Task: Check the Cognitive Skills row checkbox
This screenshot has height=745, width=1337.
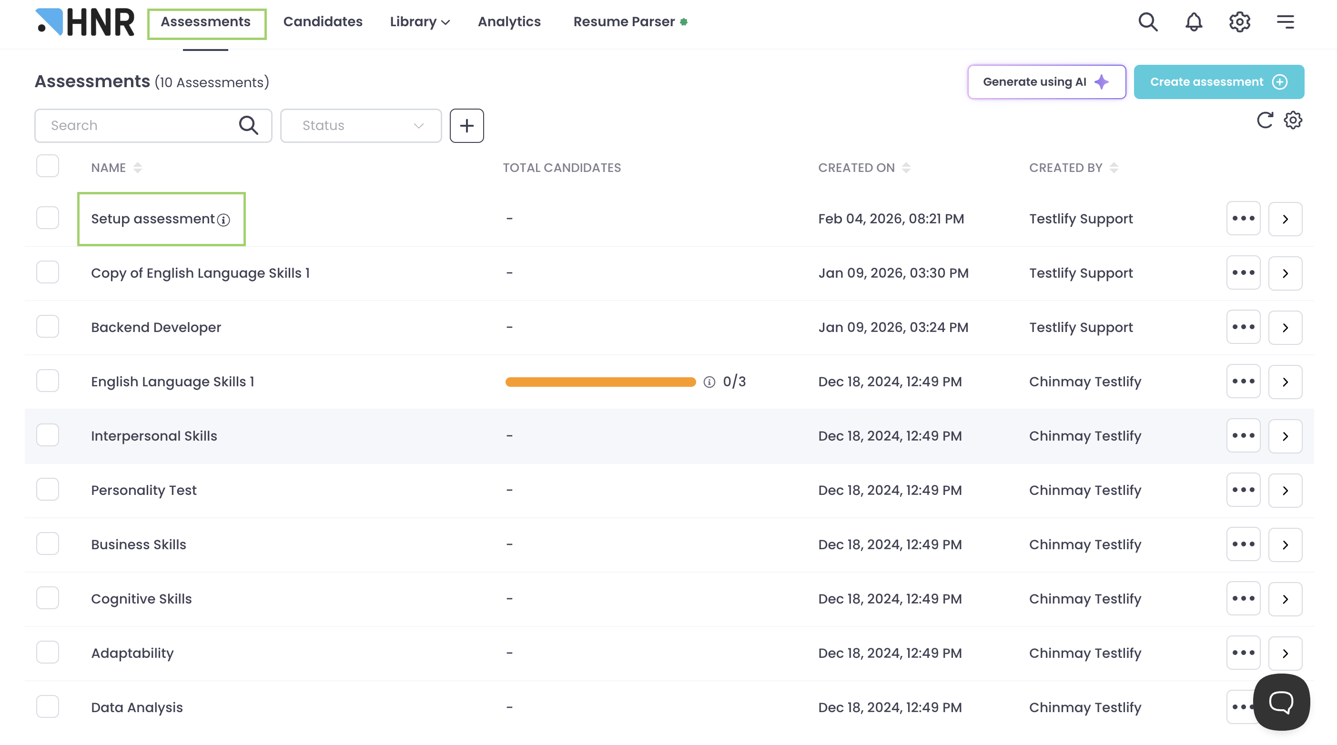Action: point(48,598)
